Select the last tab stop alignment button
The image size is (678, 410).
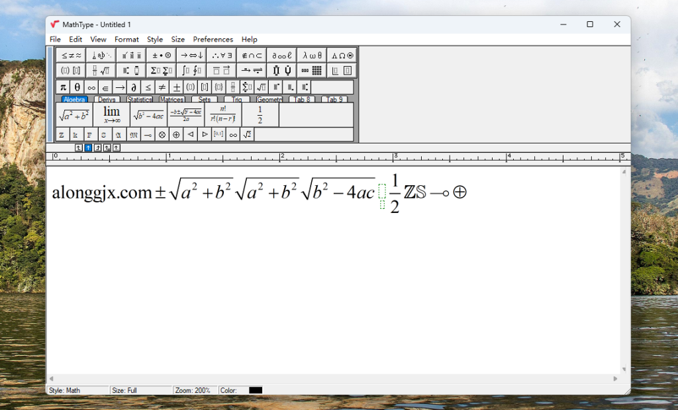[117, 147]
